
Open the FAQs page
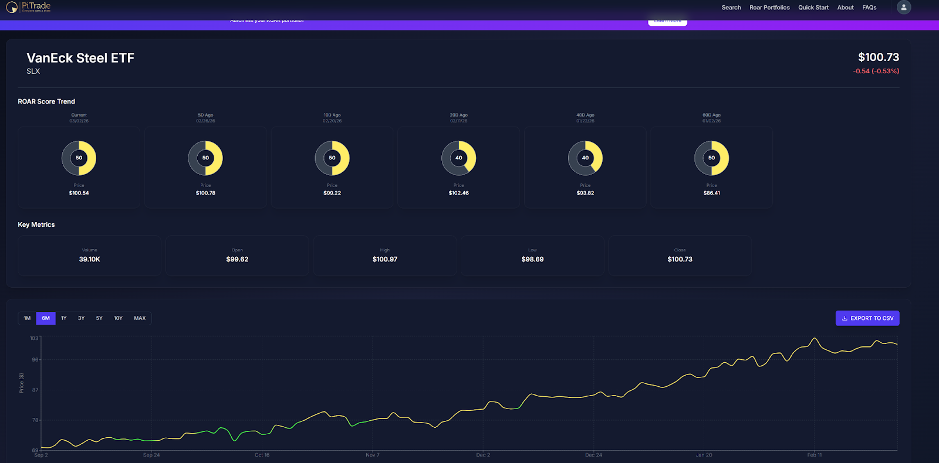[x=869, y=8]
